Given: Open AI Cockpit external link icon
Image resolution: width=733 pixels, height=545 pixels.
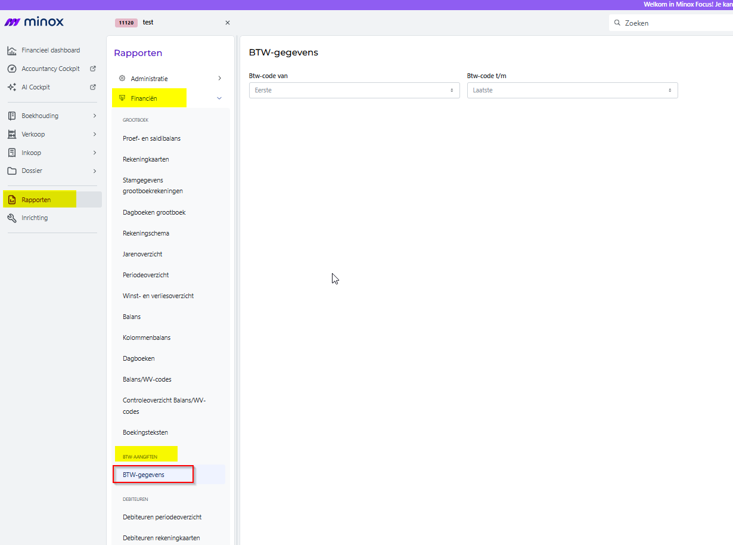Looking at the screenshot, I should coord(93,86).
